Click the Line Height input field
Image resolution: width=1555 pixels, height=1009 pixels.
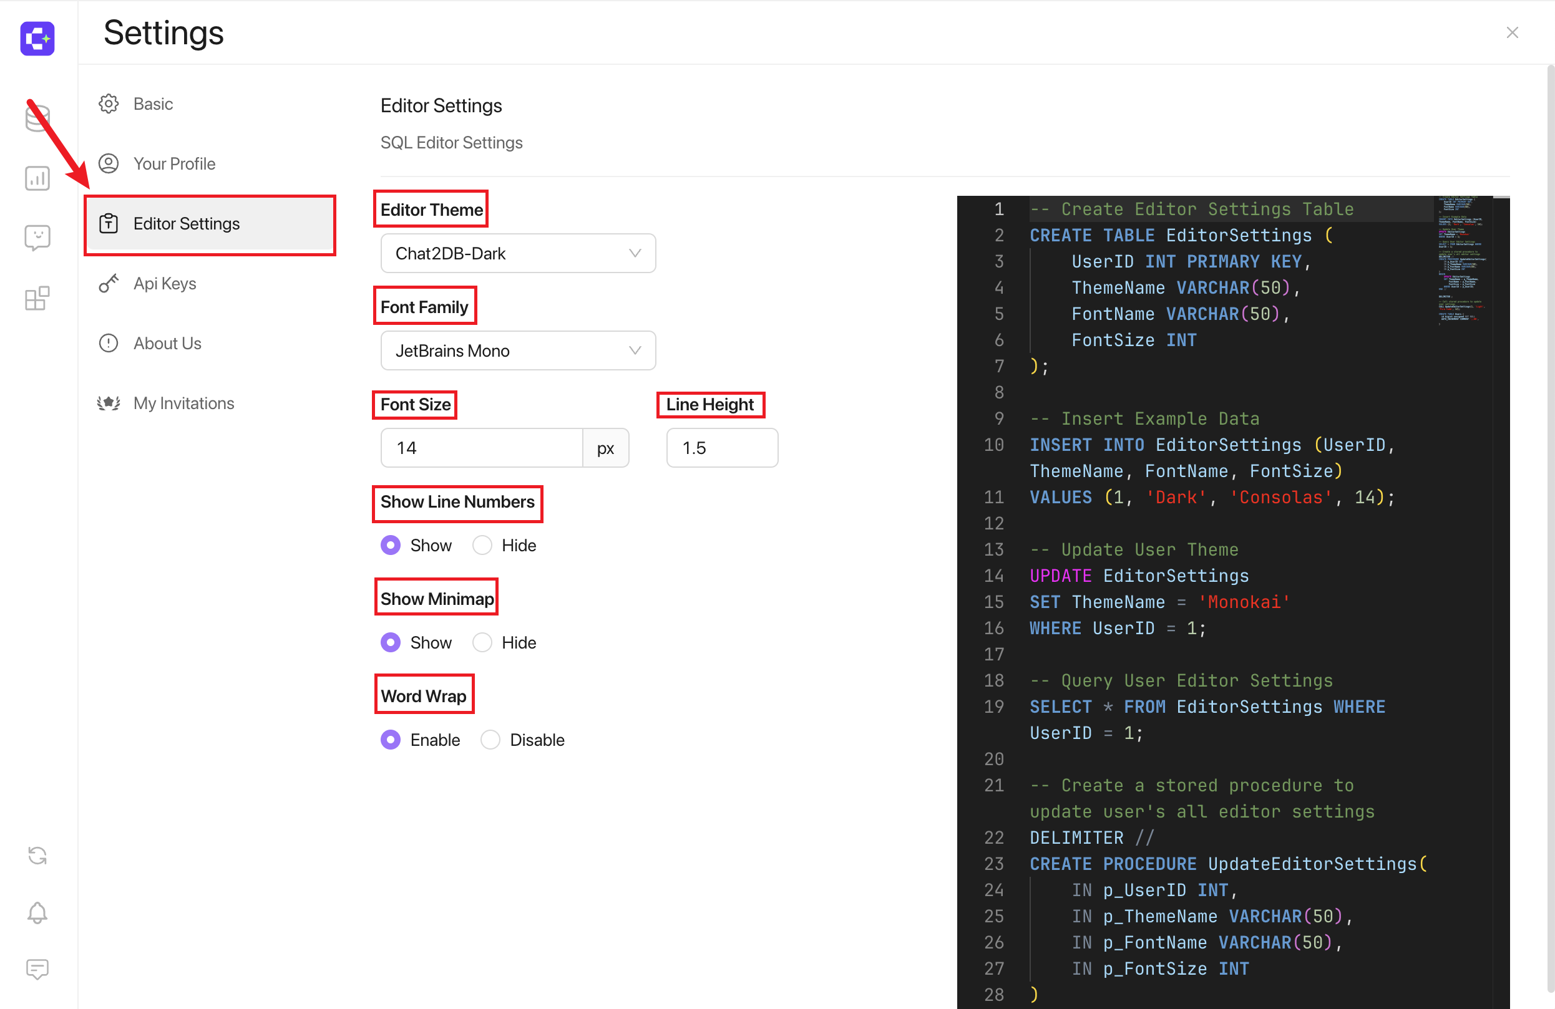click(722, 448)
